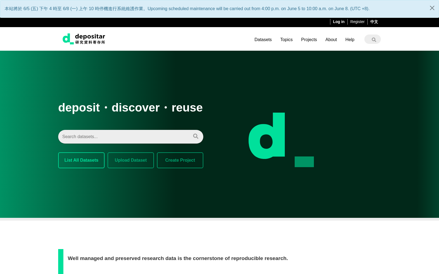Open the Help navigation link
The height and width of the screenshot is (274, 439).
[350, 39]
